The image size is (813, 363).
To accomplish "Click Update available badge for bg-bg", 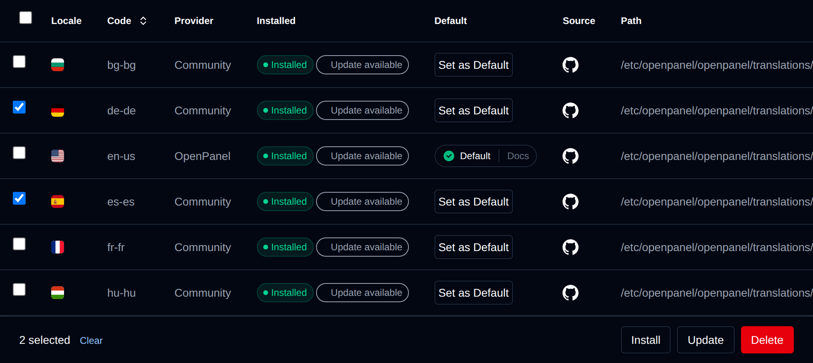I will pyautogui.click(x=362, y=65).
